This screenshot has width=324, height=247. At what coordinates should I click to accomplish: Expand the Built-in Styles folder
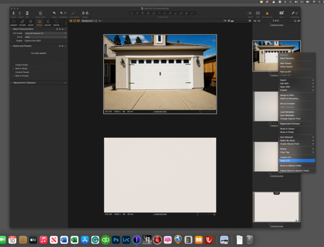coord(13,69)
